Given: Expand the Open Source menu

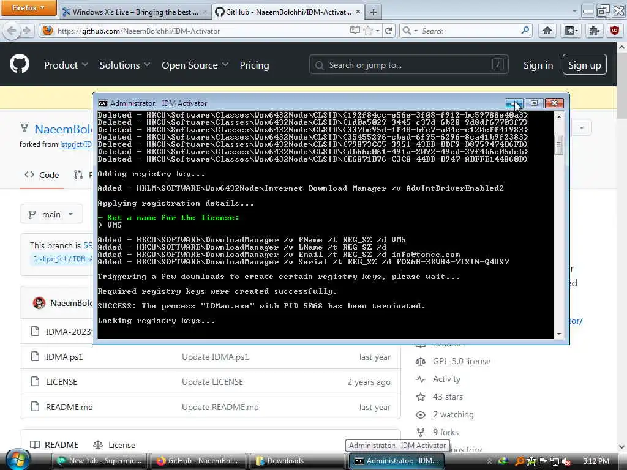Looking at the screenshot, I should click(x=195, y=65).
